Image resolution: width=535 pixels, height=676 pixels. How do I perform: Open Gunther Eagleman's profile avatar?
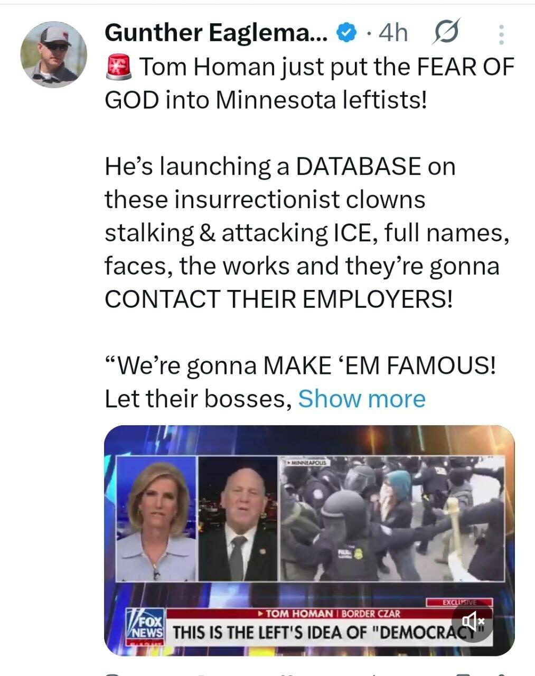pyautogui.click(x=53, y=54)
